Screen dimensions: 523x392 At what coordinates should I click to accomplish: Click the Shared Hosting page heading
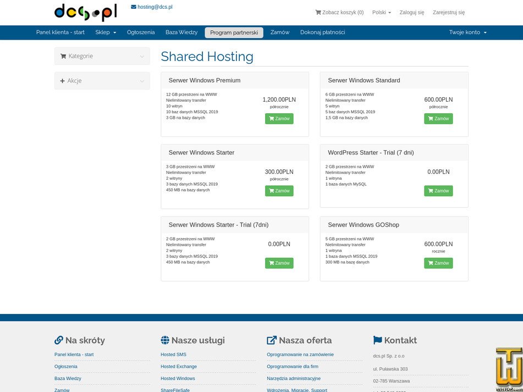207,57
